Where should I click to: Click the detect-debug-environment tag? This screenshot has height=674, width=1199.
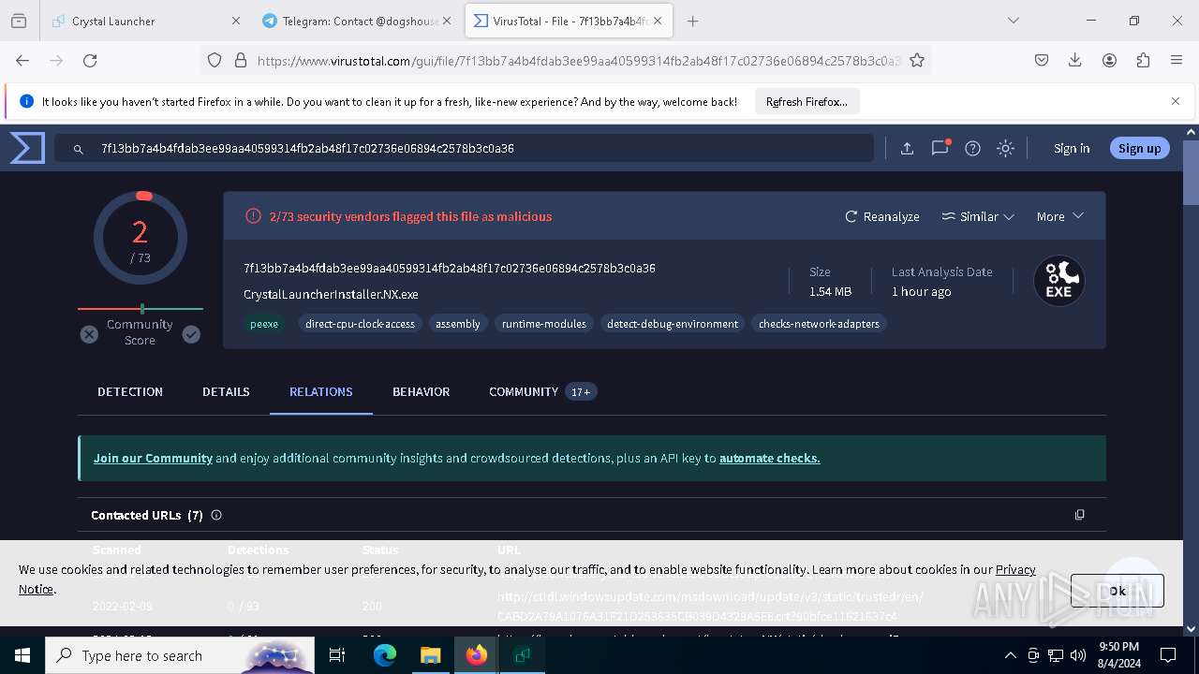tap(673, 324)
